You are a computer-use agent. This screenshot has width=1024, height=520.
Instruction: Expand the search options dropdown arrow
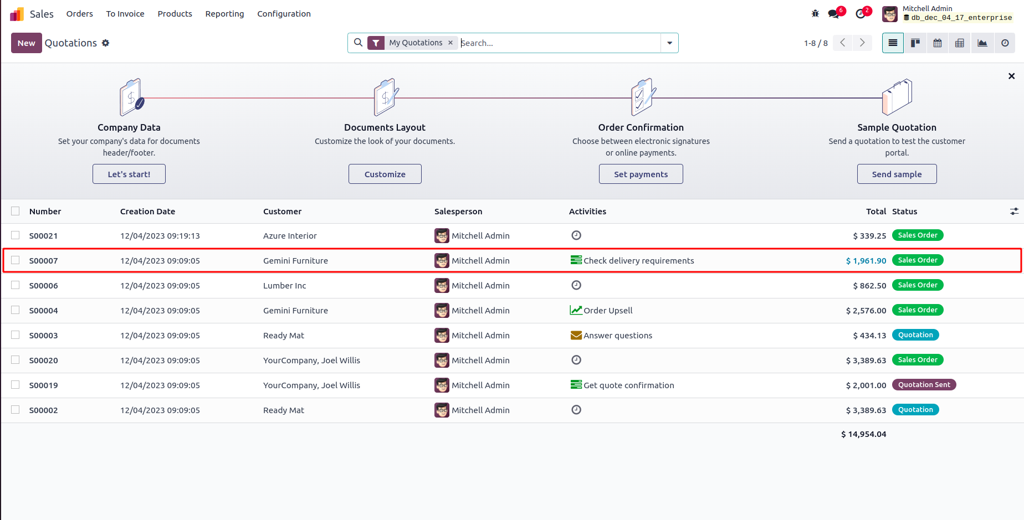click(669, 43)
